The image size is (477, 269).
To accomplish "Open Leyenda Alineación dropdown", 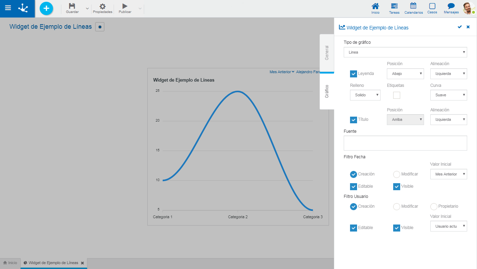I will click(449, 74).
